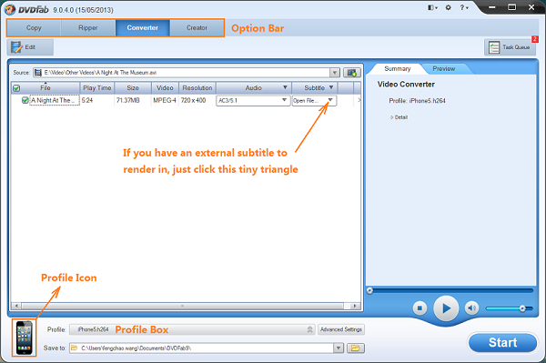Click the Profile: iPhone5.h264 summary text

[x=417, y=101]
